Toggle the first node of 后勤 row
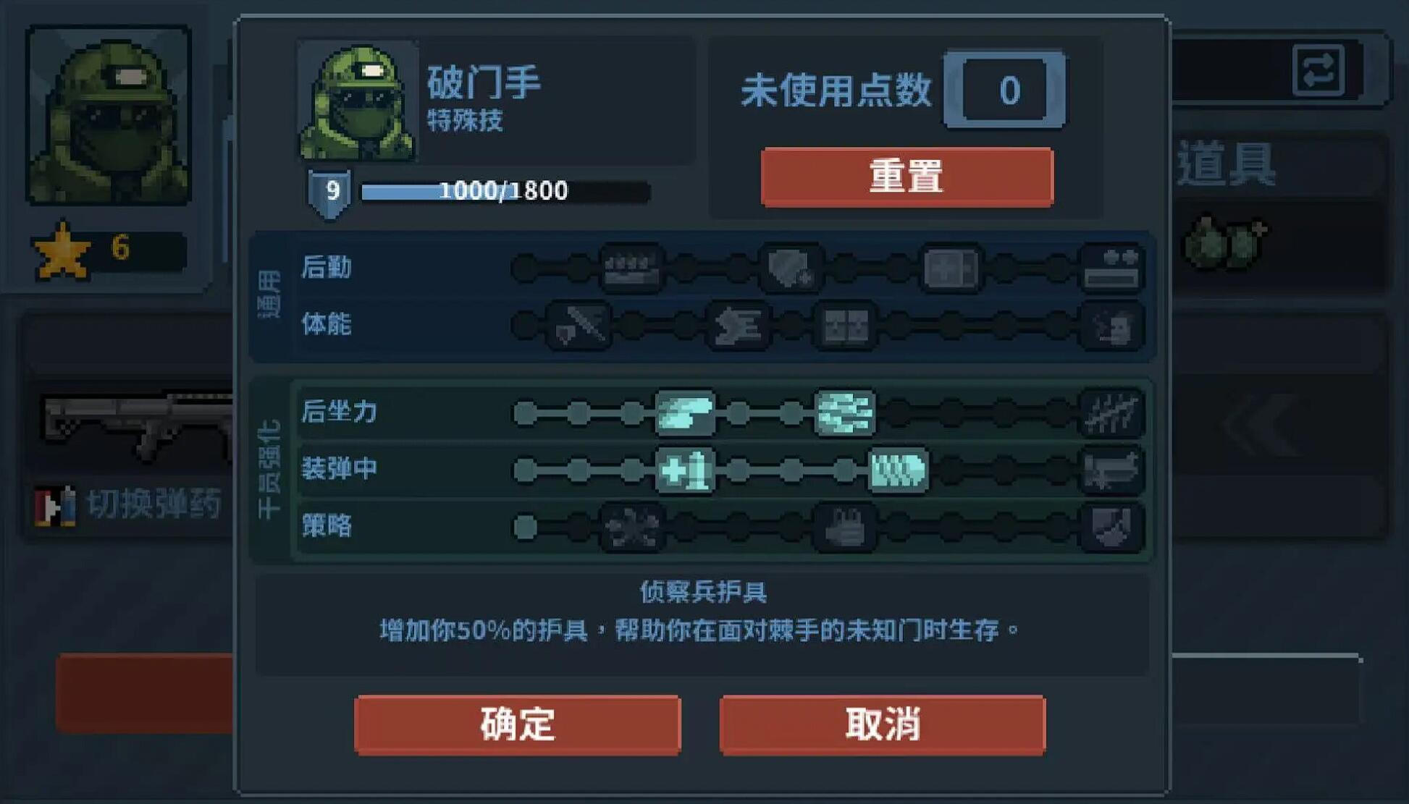The height and width of the screenshot is (804, 1409). pyautogui.click(x=526, y=268)
